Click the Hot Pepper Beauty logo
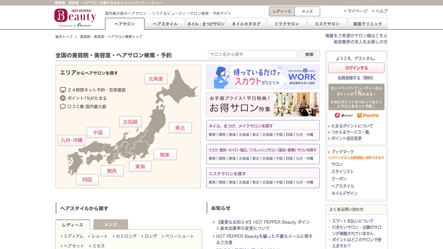 (75, 17)
